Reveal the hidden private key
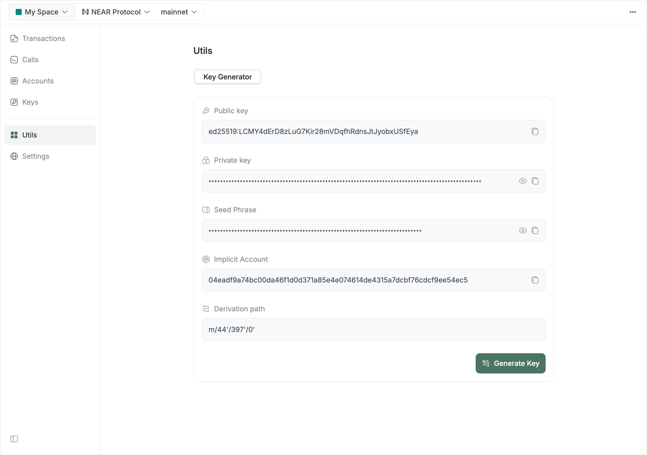The width and height of the screenshot is (647, 455). (x=522, y=181)
